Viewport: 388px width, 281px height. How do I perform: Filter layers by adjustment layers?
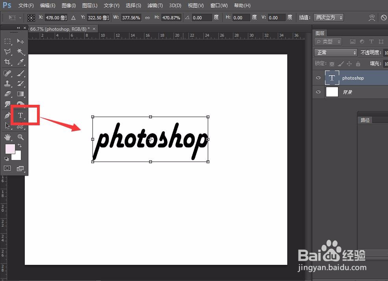coord(362,42)
